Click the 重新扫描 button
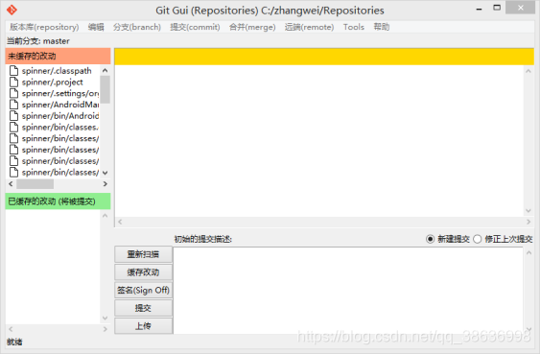540x354 pixels. coord(143,254)
